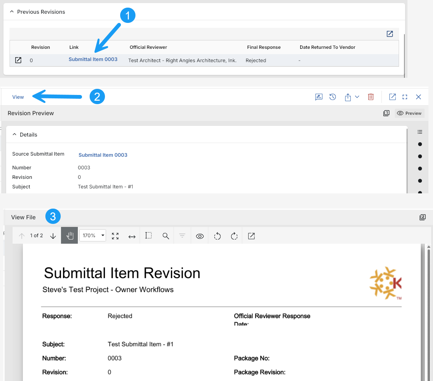433x381 pixels.
Task: Toggle the Preview eye button
Action: point(409,113)
